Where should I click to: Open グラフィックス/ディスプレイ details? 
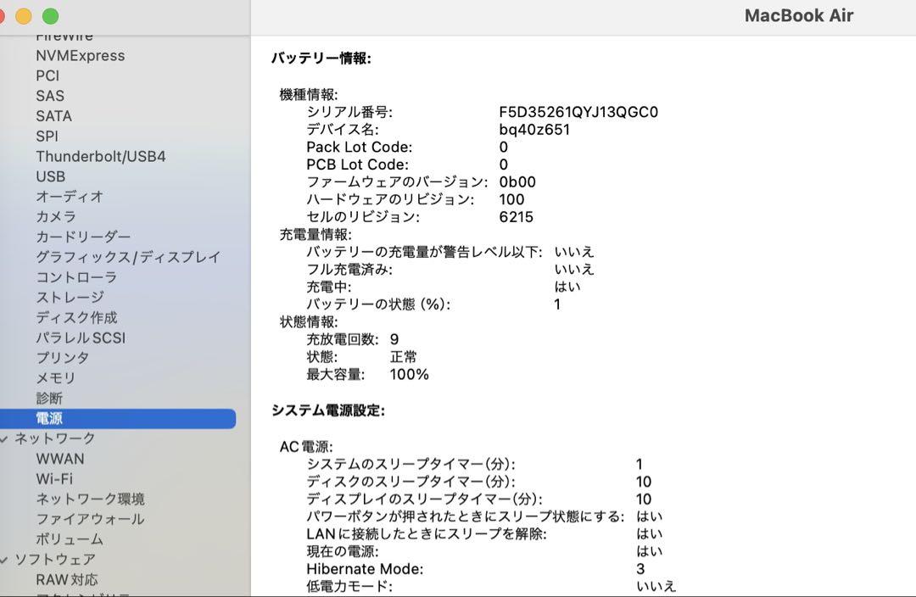point(128,257)
